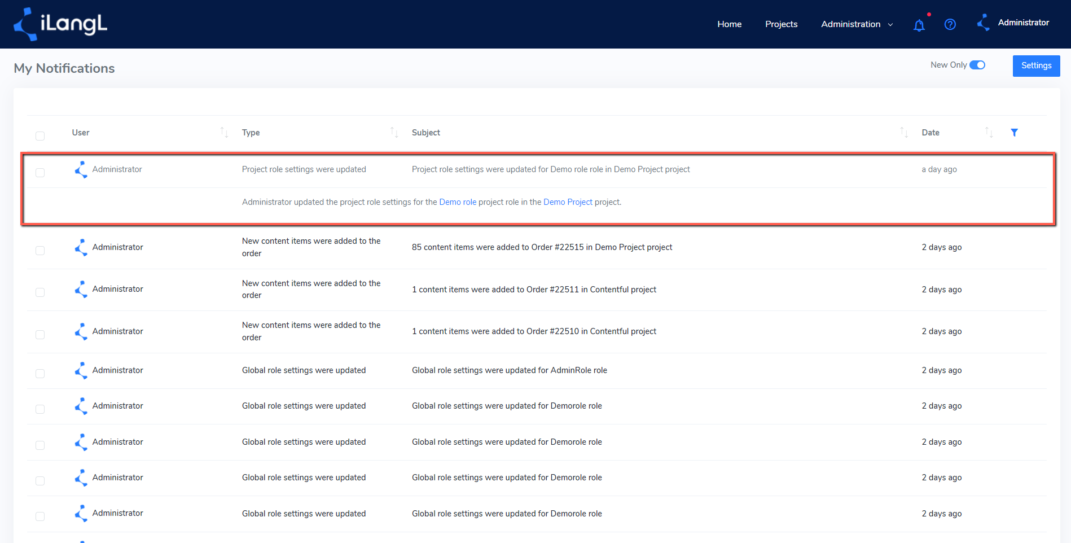Open the Demo role link
1071x543 pixels.
[x=458, y=202]
